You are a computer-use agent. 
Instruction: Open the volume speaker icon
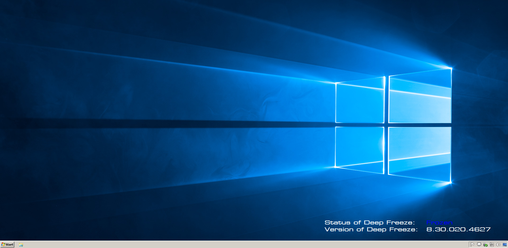pyautogui.click(x=498, y=245)
